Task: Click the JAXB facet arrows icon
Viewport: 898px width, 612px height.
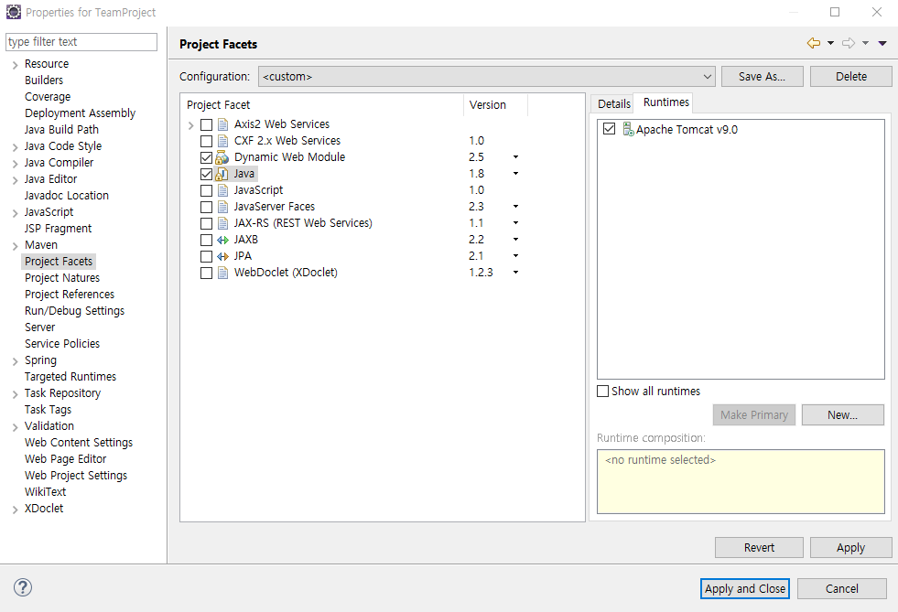Action: 222,240
